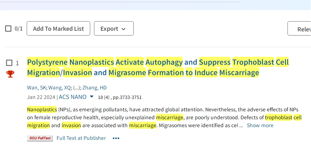Click the SCU FullText badge

[40, 138]
